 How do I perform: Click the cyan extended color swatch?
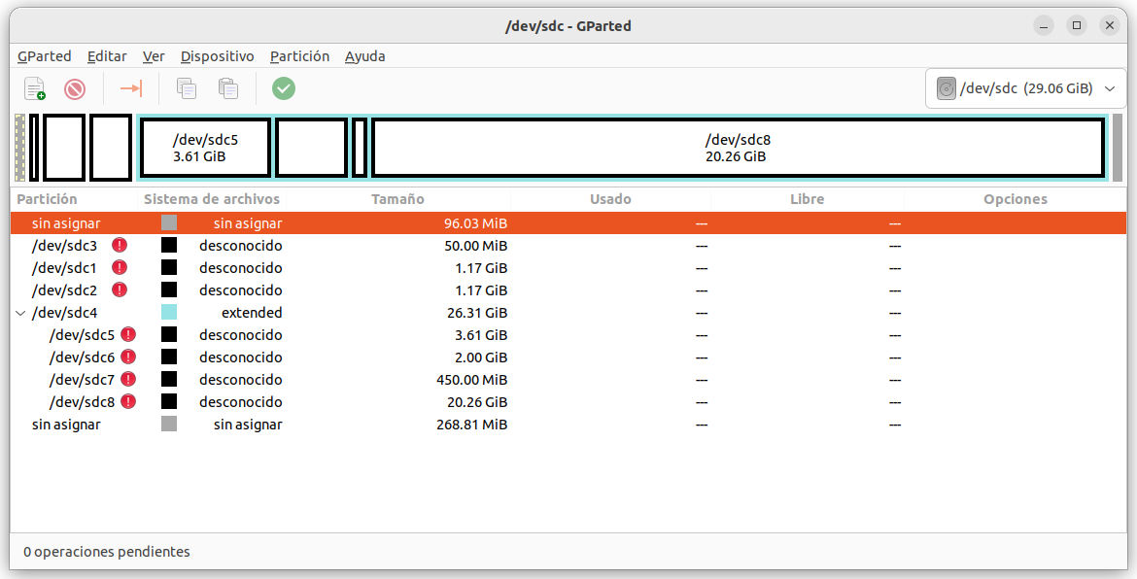tap(169, 312)
